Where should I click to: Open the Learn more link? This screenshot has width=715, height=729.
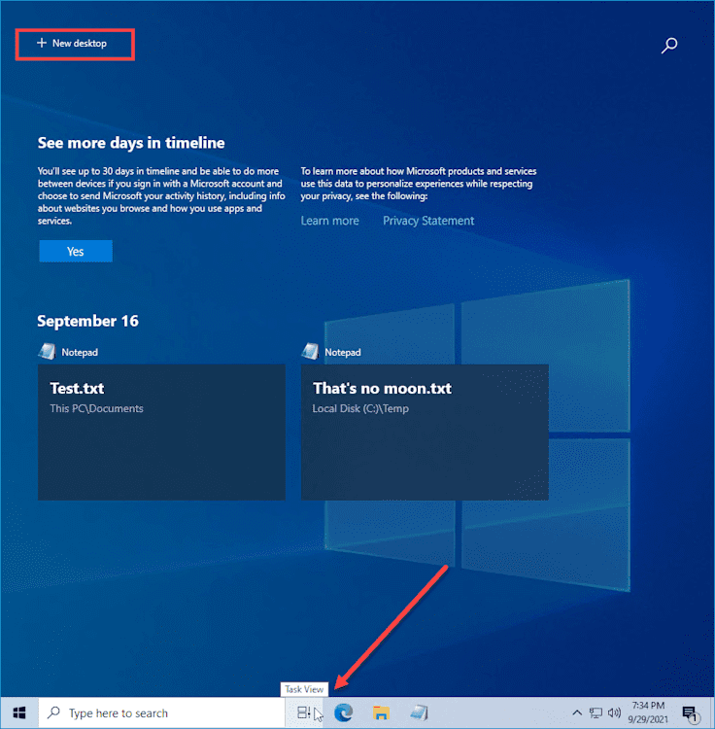[330, 221]
